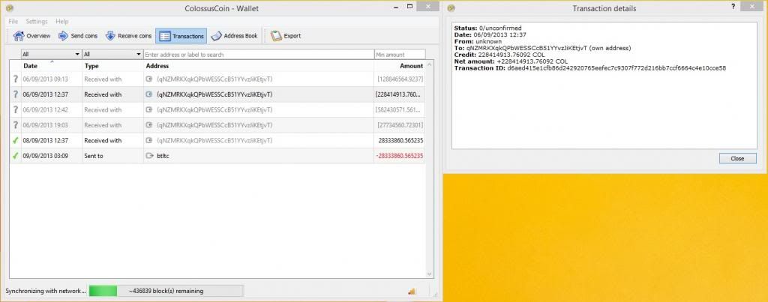Click the amount [228414913.760...
The height and width of the screenshot is (302, 768).
399,94
